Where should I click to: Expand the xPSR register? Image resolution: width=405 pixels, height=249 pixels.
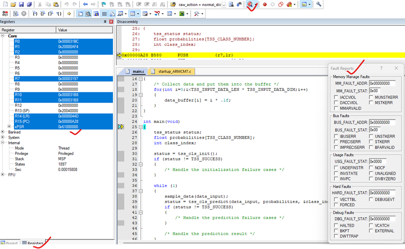[x=9, y=127]
